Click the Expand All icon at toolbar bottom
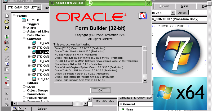Viewport: 212px width, 111px height. [7, 105]
